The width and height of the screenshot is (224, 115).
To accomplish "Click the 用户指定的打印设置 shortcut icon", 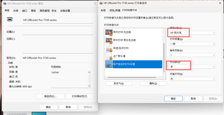I will tap(108, 64).
